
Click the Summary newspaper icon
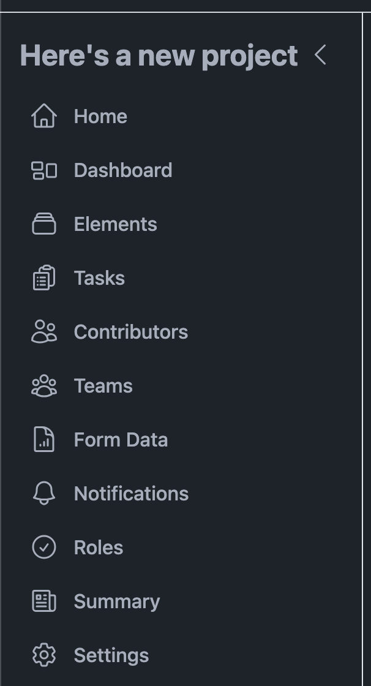43,601
